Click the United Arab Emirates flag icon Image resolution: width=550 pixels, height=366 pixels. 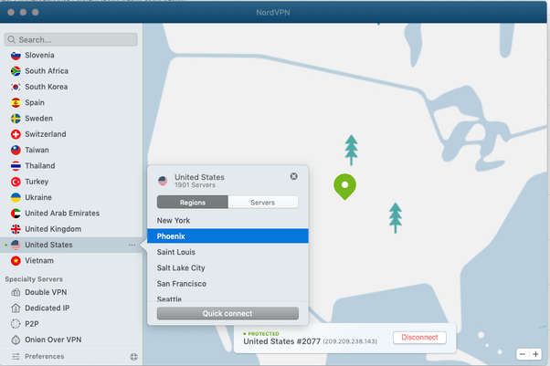(x=16, y=214)
